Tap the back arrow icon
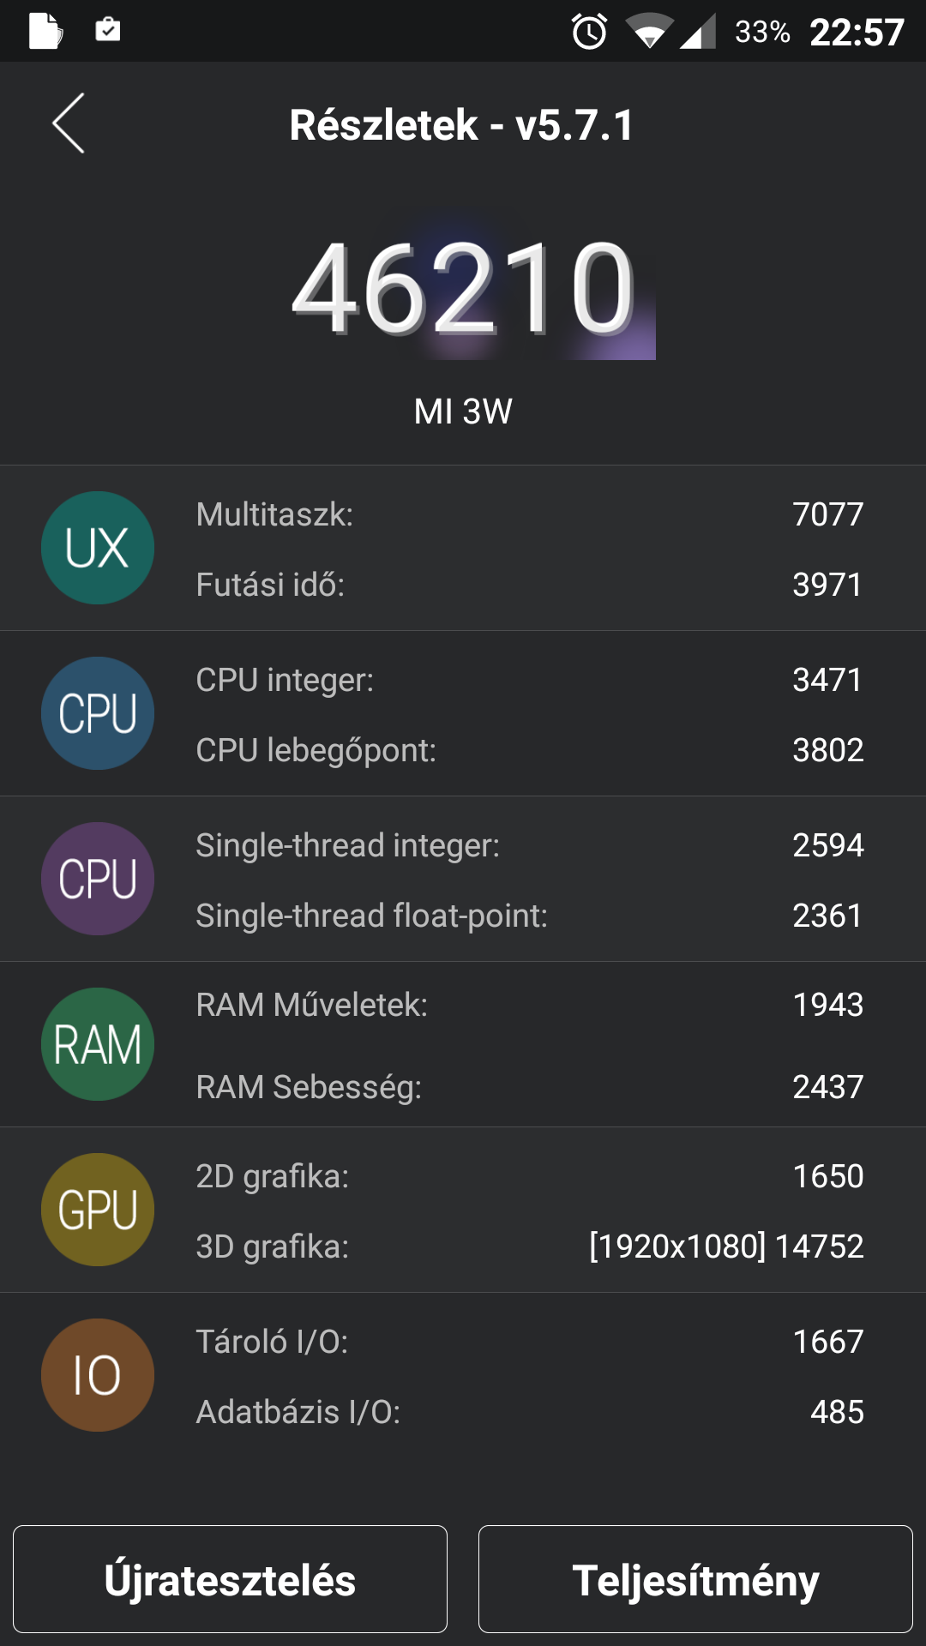Screen dimensions: 926x1646 (x=69, y=123)
